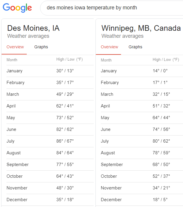Click the Month column header for Des Moines

coord(12,60)
